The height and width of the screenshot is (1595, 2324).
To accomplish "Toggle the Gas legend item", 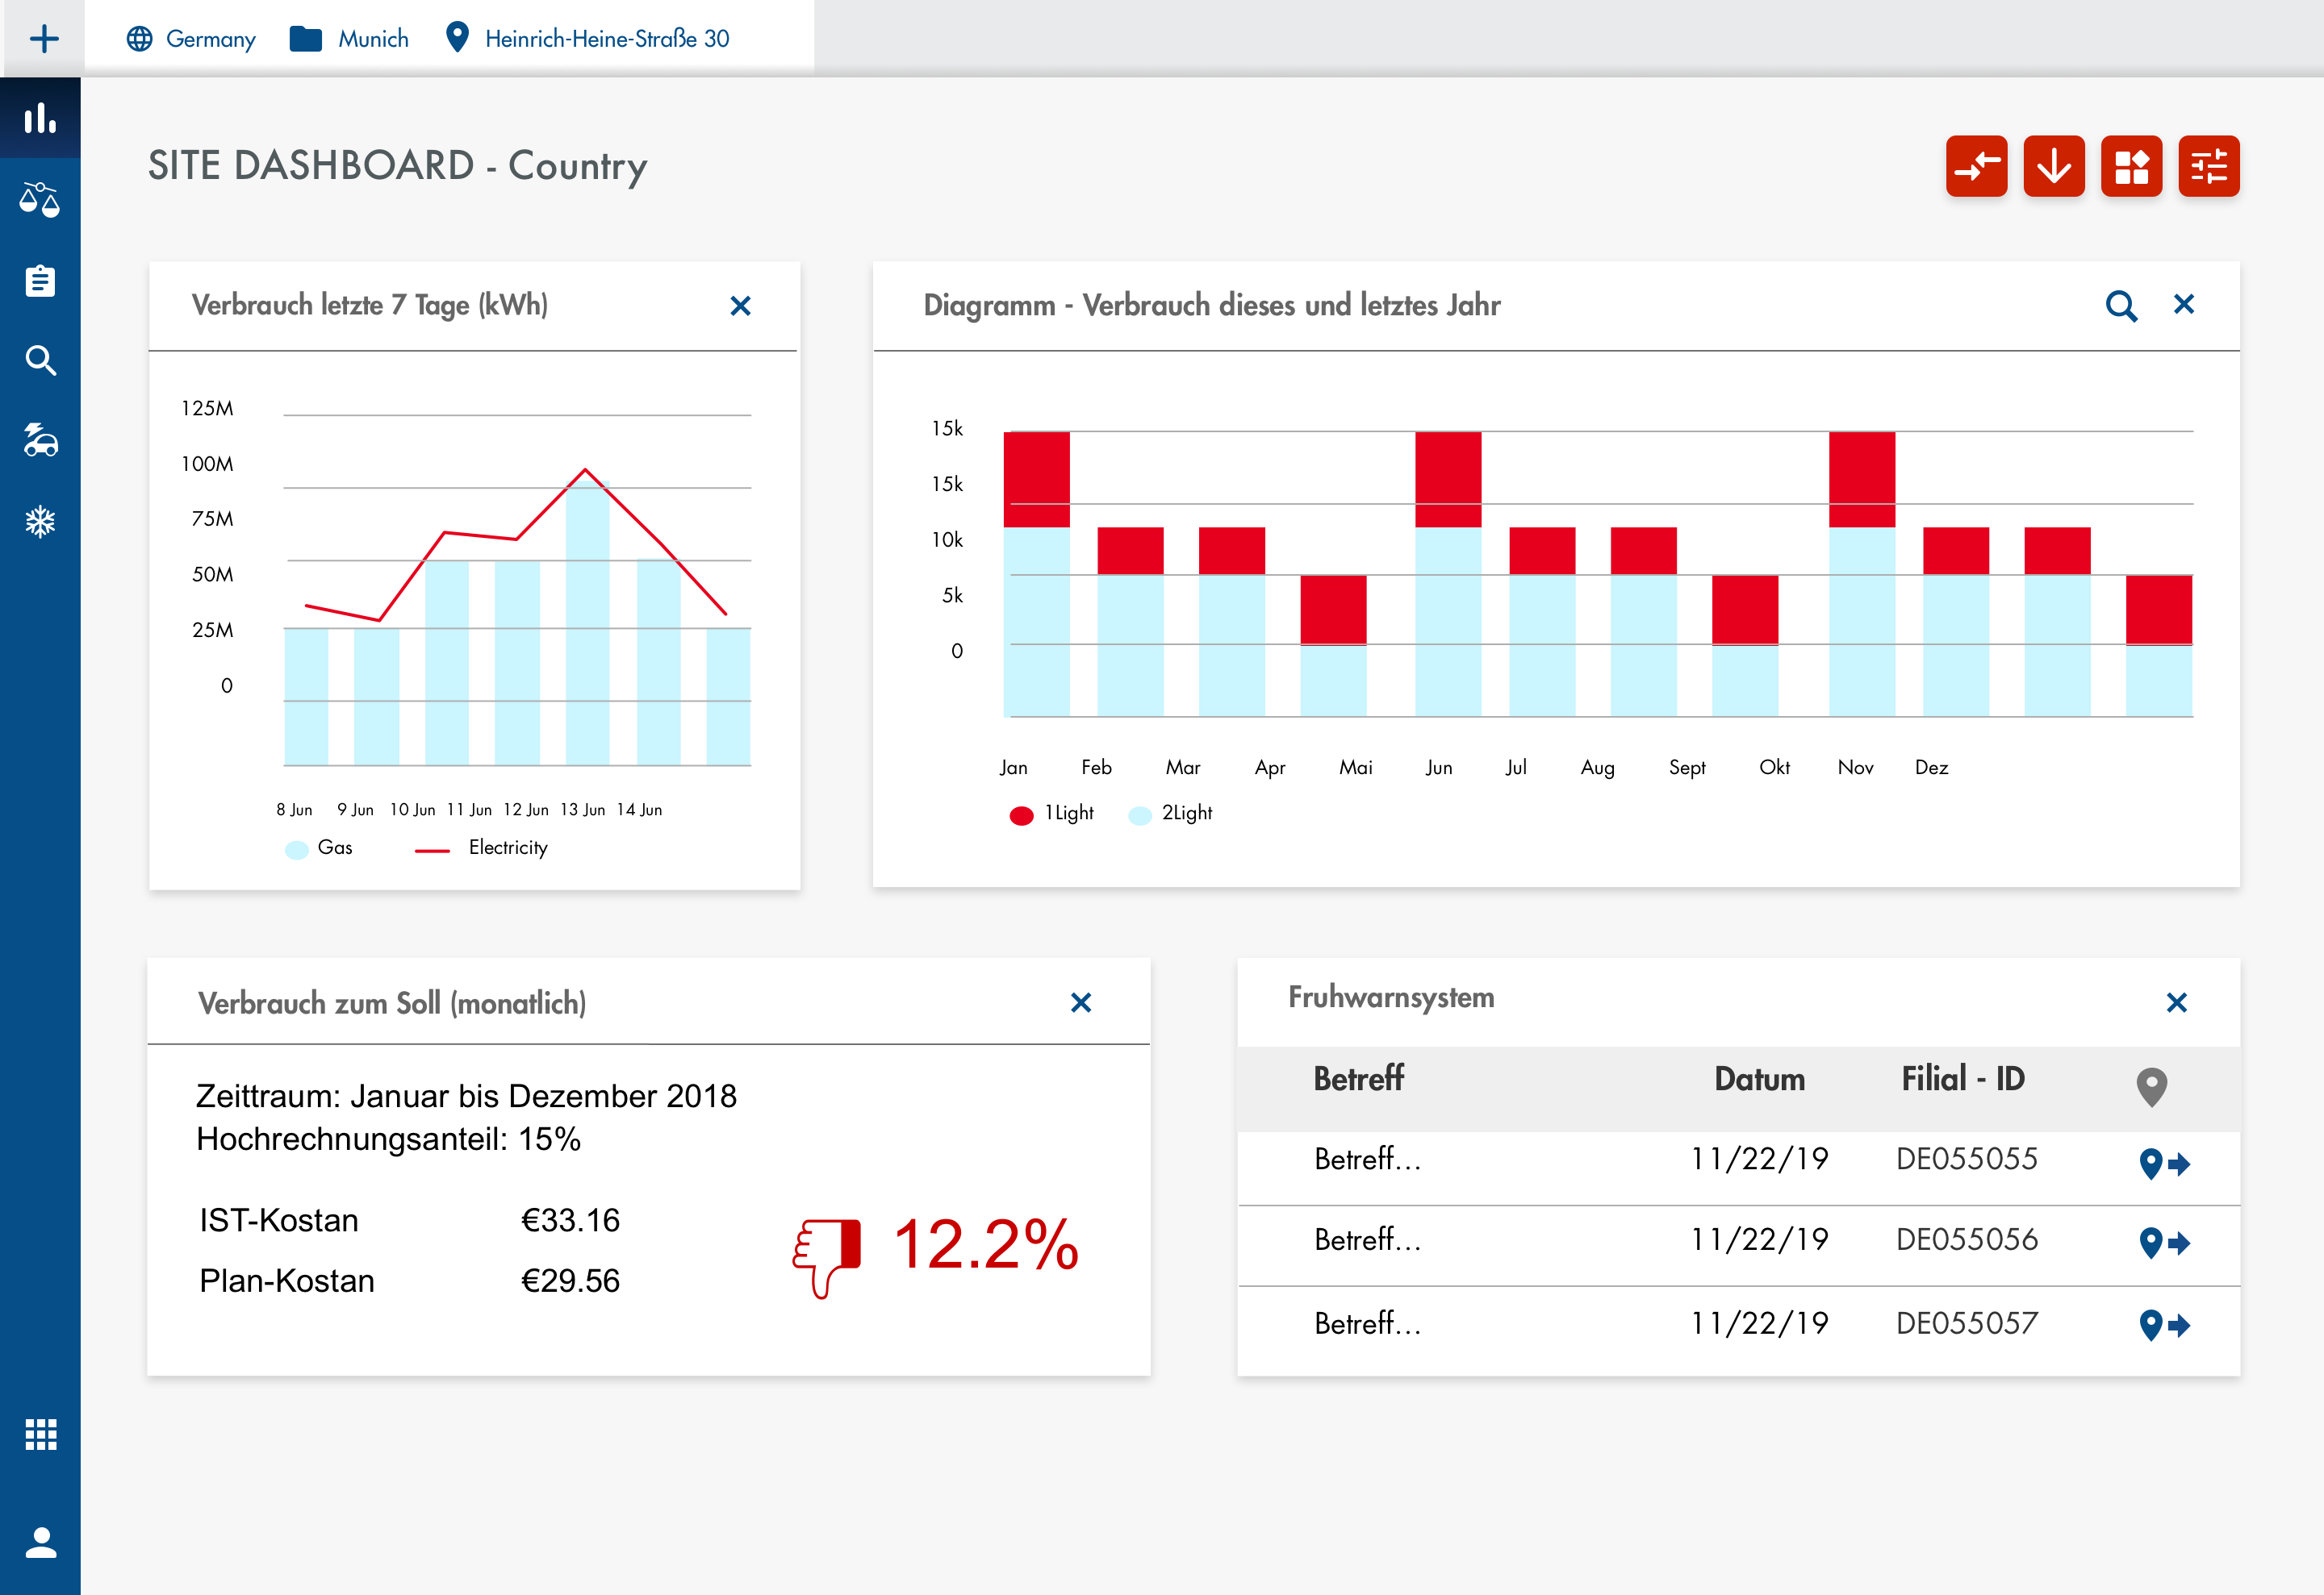I will coord(319,848).
